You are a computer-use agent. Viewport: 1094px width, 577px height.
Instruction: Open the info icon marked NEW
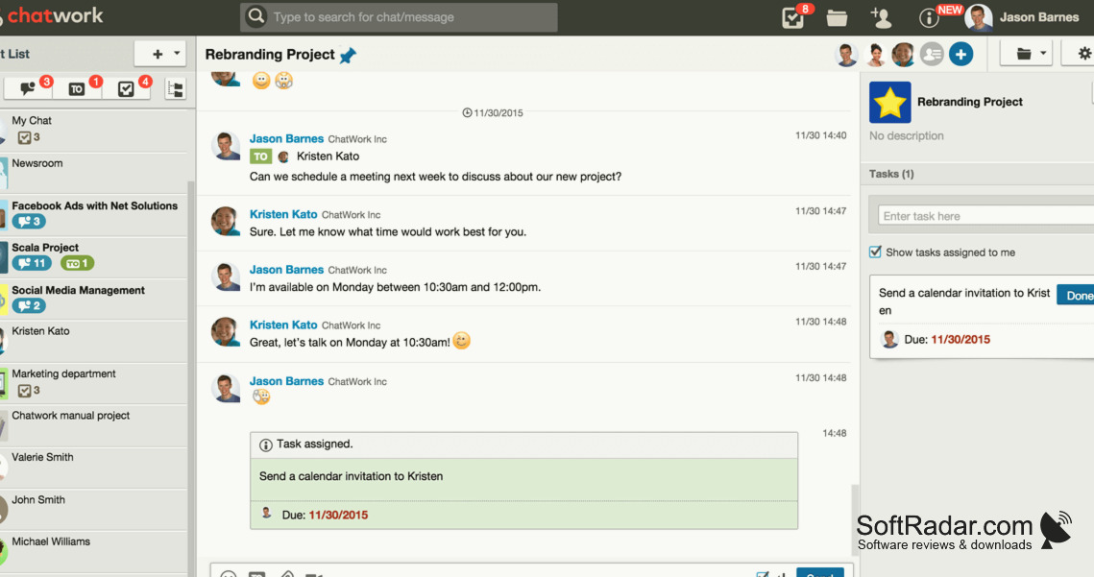coord(929,18)
